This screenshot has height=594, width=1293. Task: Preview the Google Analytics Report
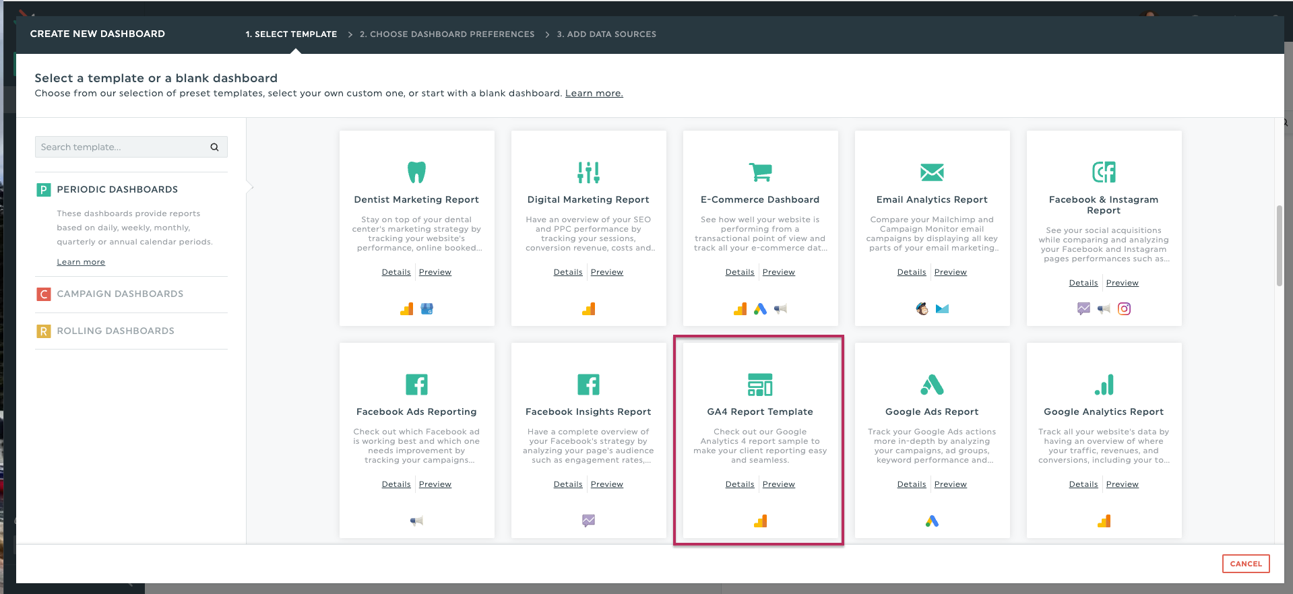pyautogui.click(x=1123, y=484)
